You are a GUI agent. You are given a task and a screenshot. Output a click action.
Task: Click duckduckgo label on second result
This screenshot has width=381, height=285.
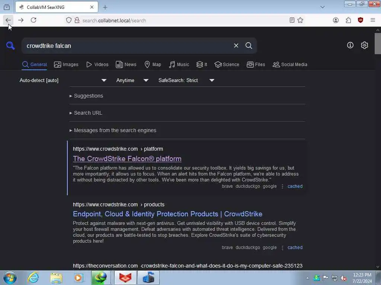click(247, 248)
